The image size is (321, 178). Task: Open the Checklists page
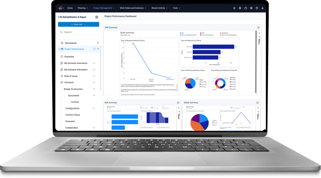[69, 57]
